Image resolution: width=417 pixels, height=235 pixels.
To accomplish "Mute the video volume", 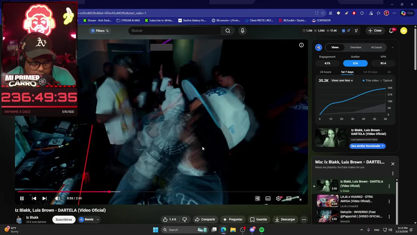I will (x=57, y=198).
